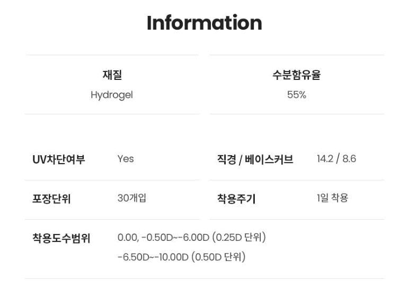Click the 수분함유율 label

point(297,75)
